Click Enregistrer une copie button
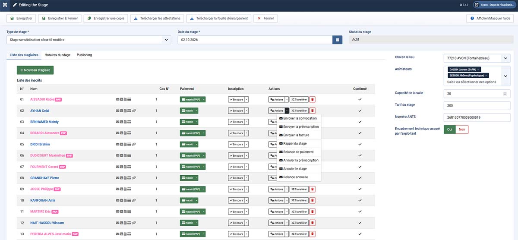 pyautogui.click(x=105, y=19)
